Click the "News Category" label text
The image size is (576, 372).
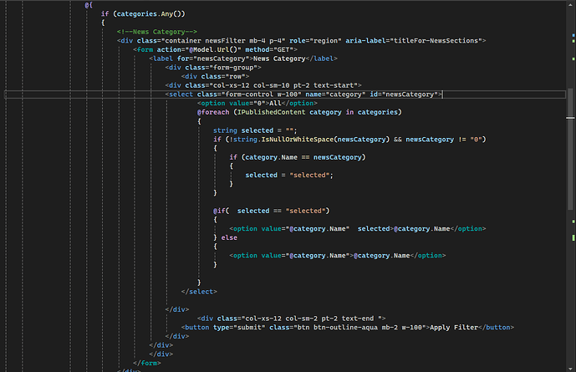tap(279, 59)
